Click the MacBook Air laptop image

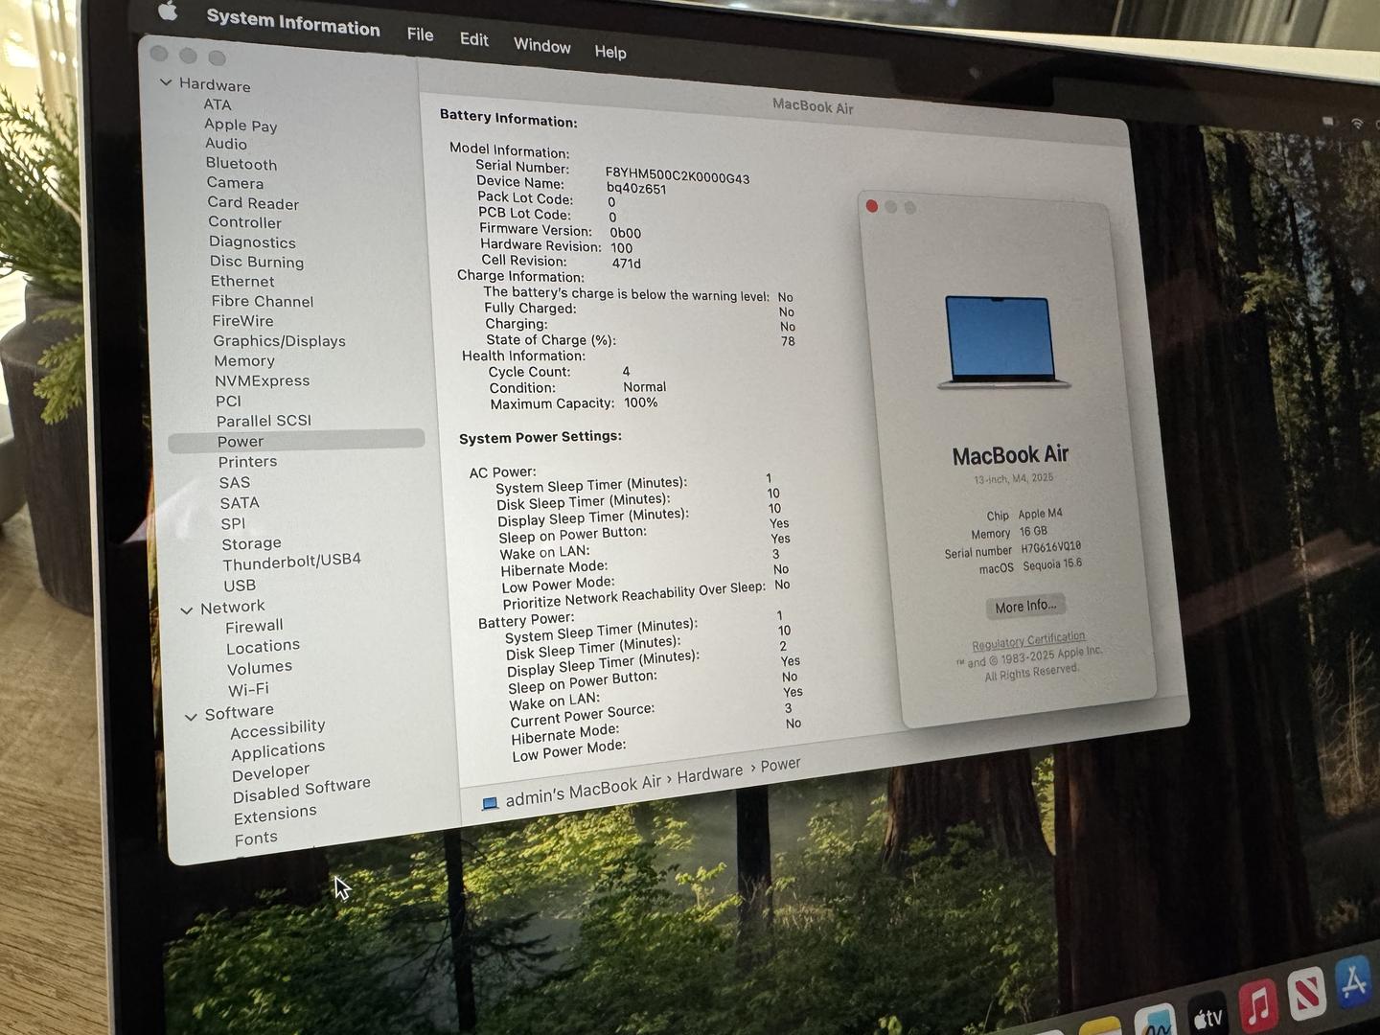pyautogui.click(x=1002, y=342)
